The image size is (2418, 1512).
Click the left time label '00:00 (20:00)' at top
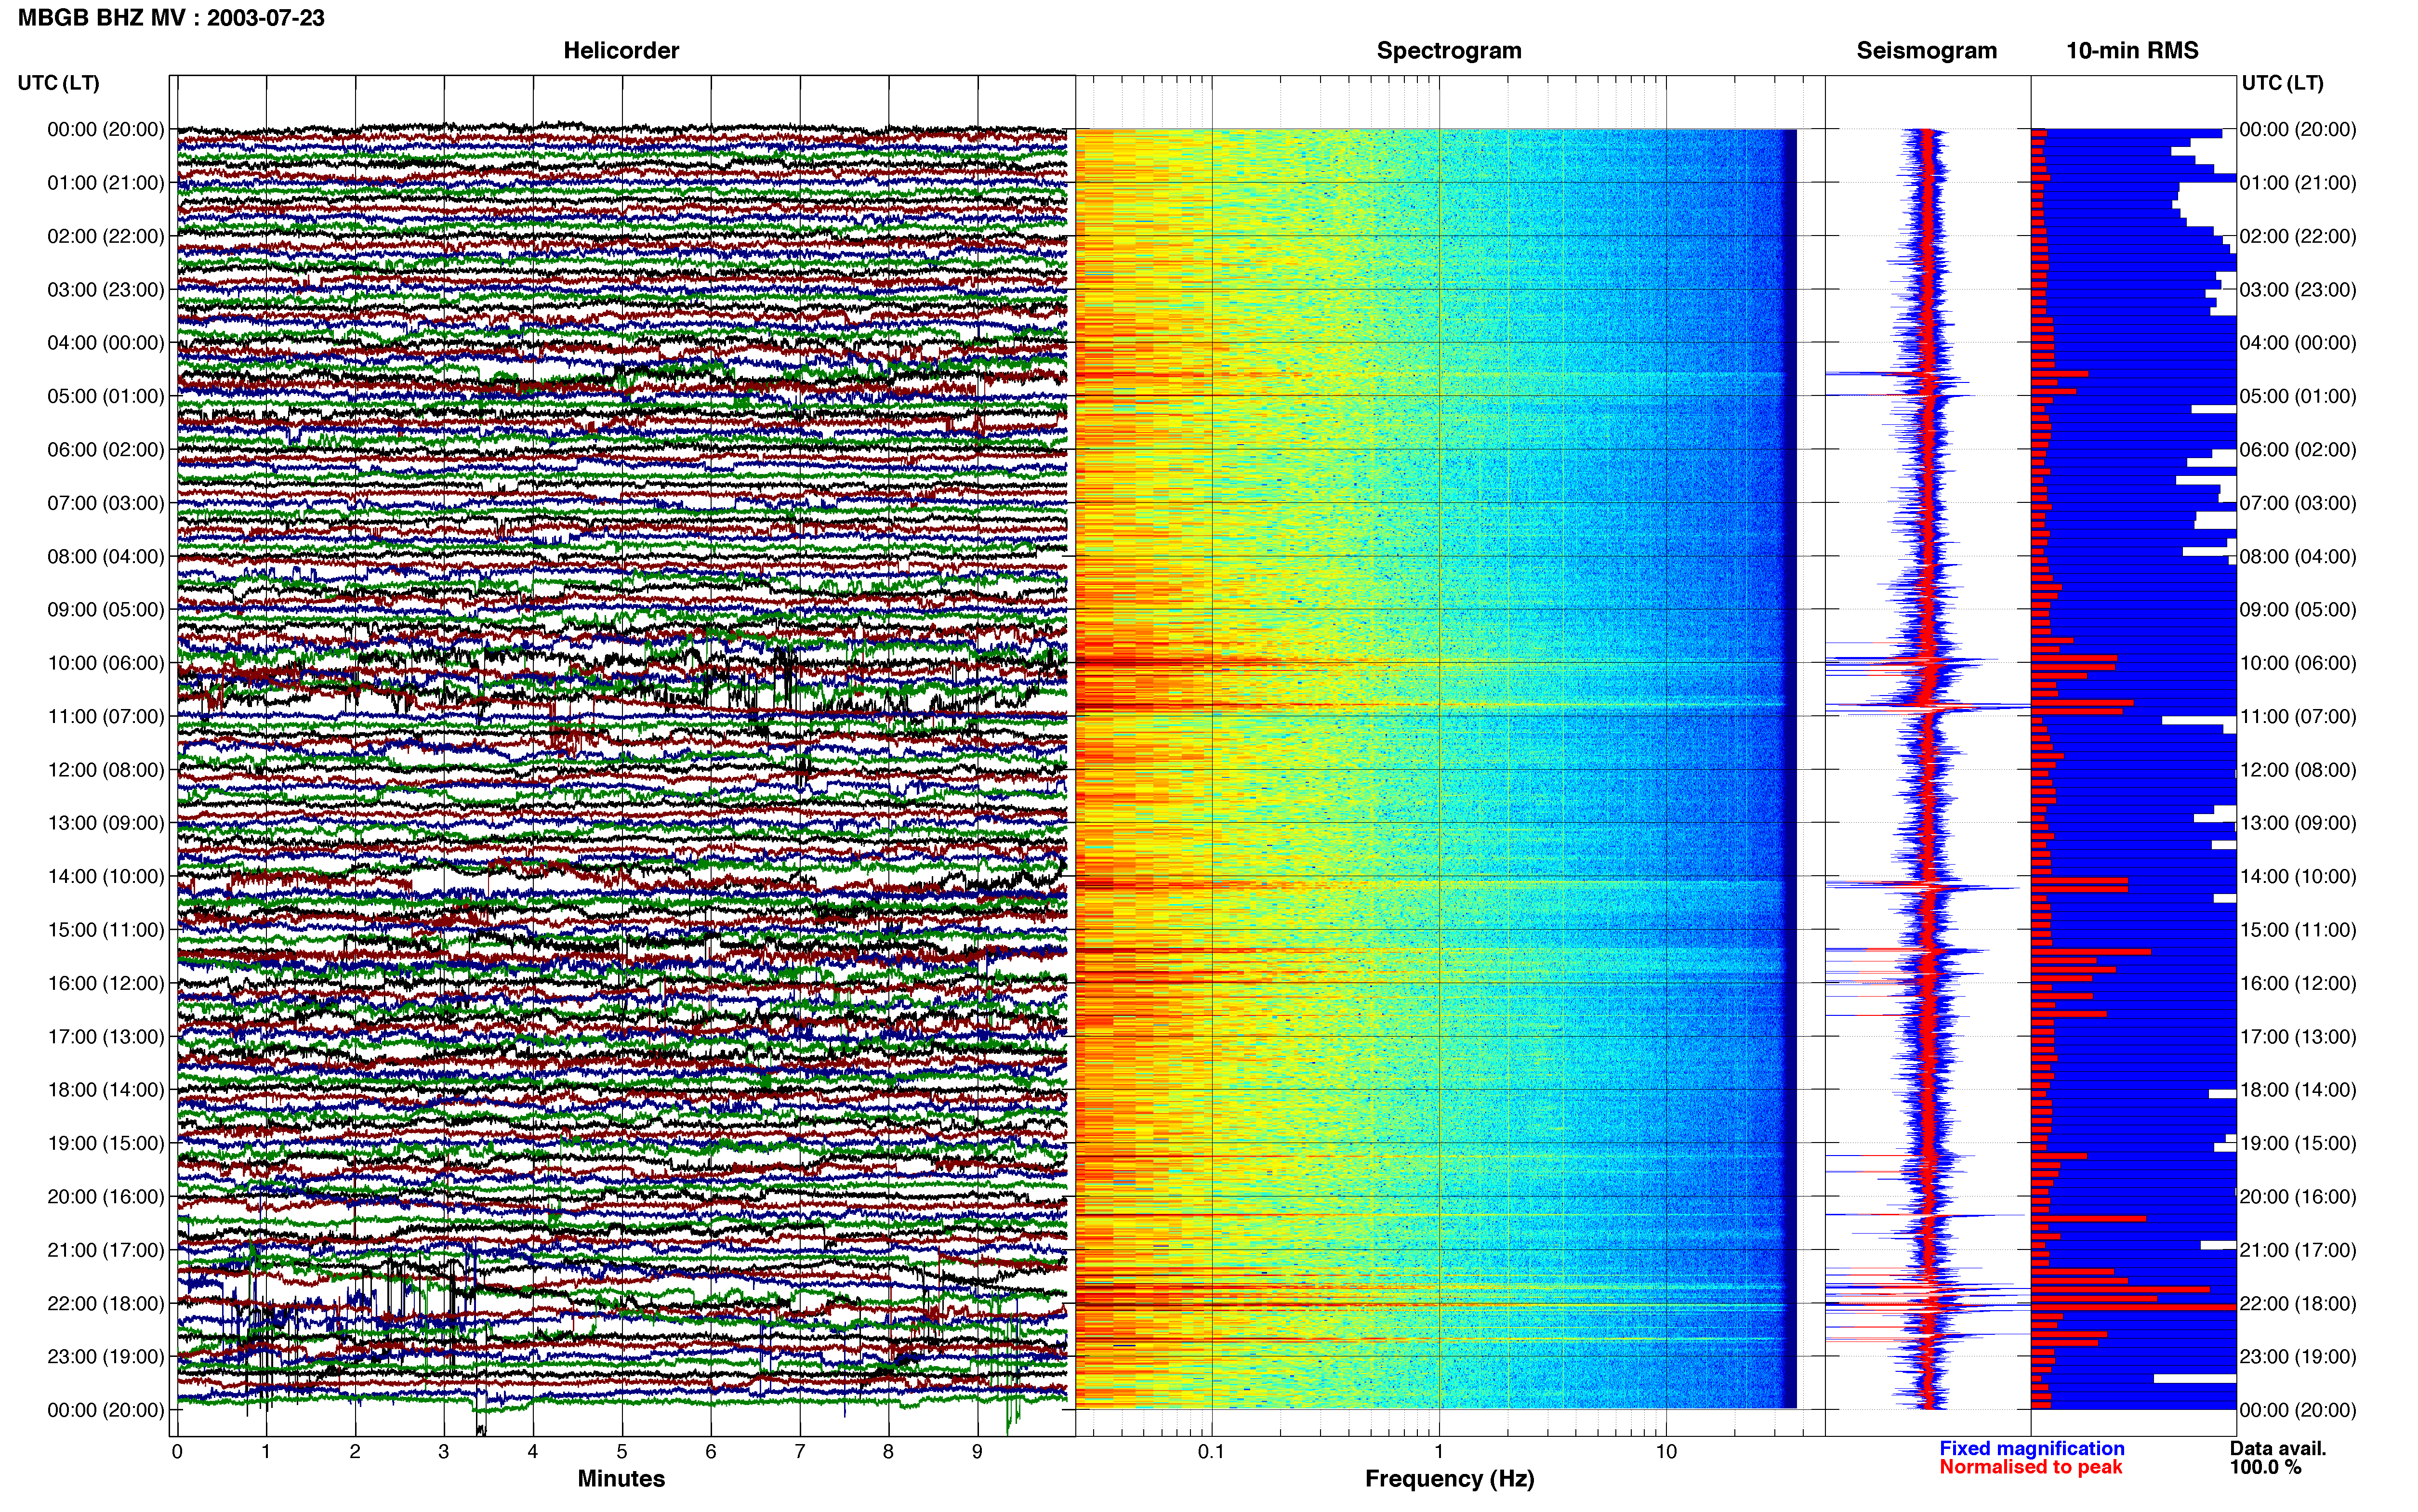(x=106, y=129)
